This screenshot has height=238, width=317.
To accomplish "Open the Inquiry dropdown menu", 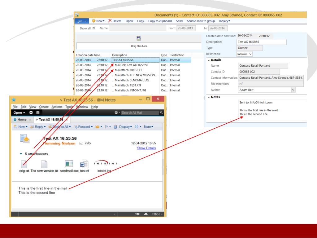I will [x=225, y=21].
